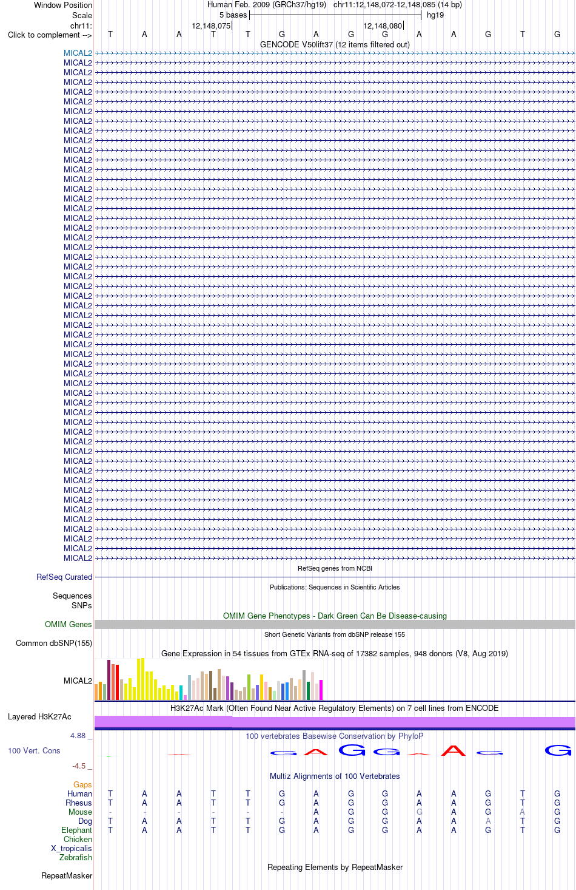Image resolution: width=576 pixels, height=890 pixels.
Task: Click position marker 12,148,075
Action: 211,25
